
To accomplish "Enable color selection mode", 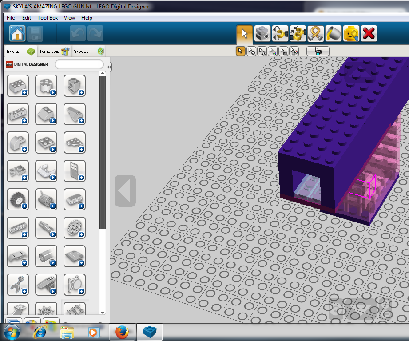I will [273, 51].
